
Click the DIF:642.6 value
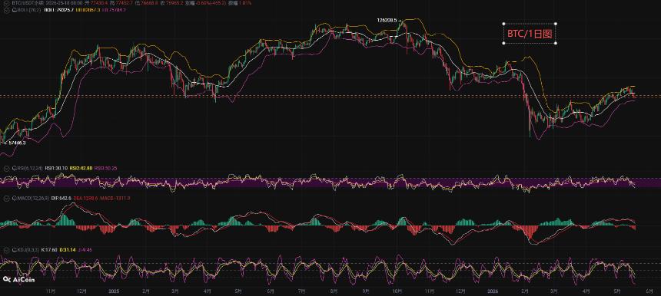(61, 198)
